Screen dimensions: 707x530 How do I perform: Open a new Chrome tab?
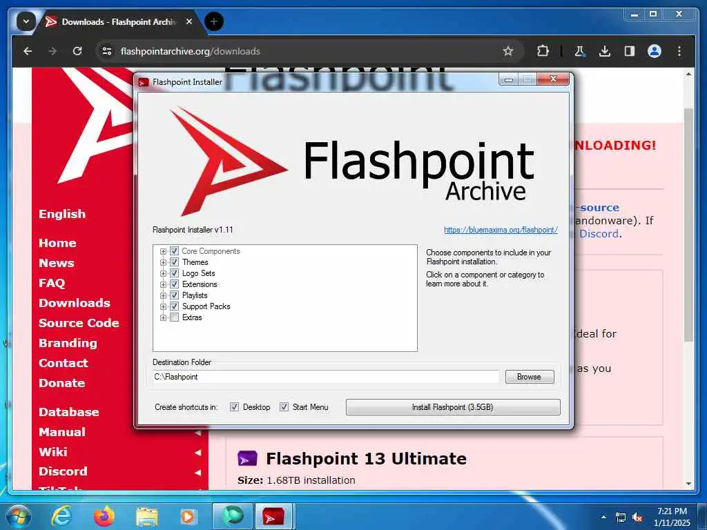tap(214, 21)
